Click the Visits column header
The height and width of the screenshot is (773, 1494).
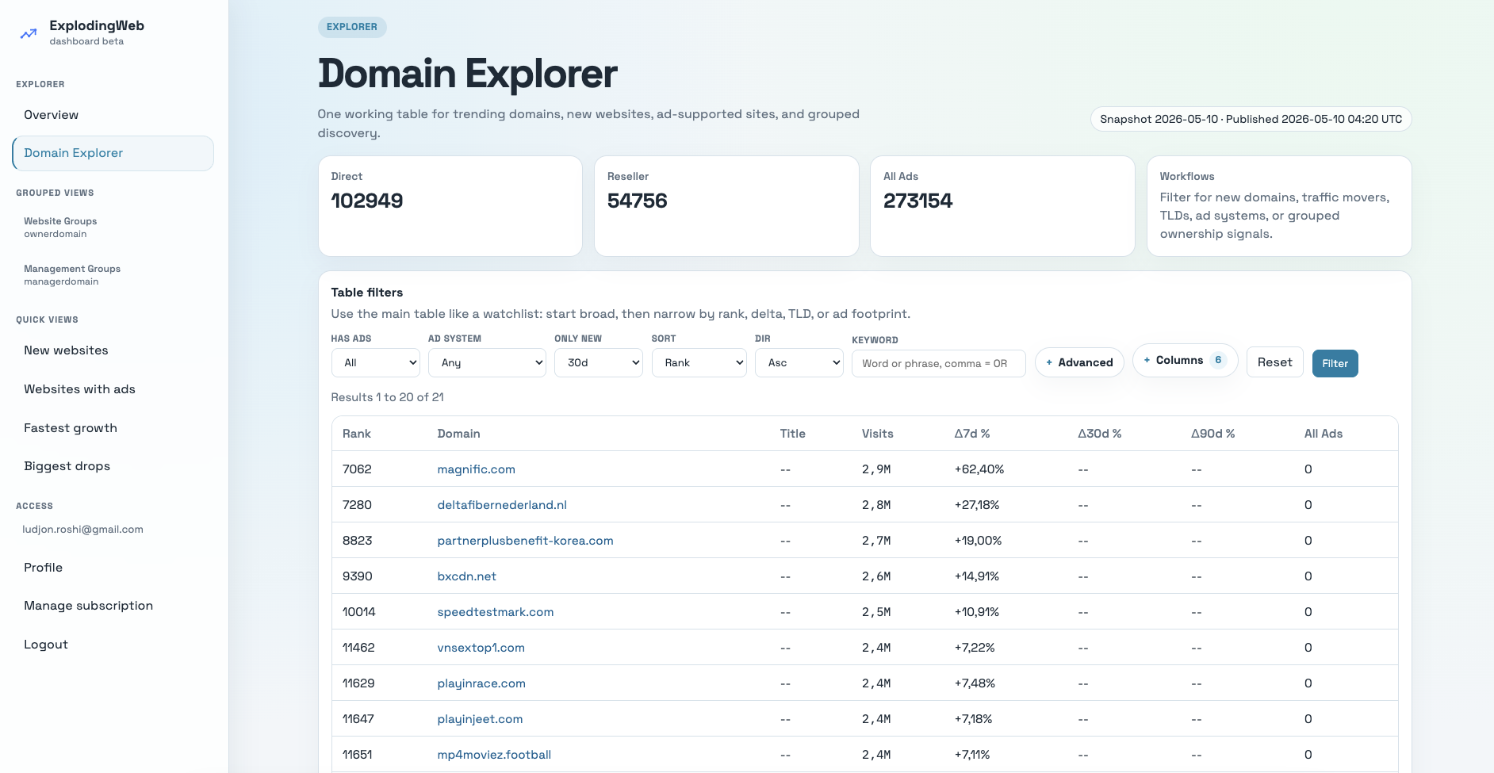point(877,434)
